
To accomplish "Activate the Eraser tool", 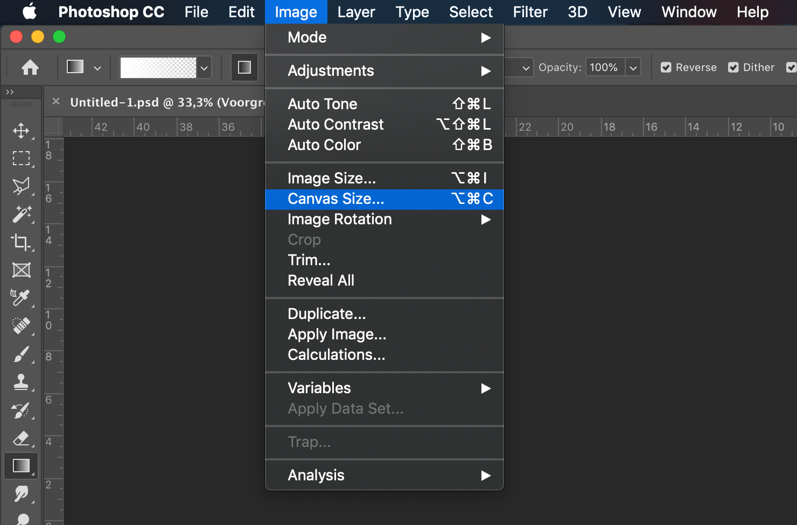I will 21,438.
